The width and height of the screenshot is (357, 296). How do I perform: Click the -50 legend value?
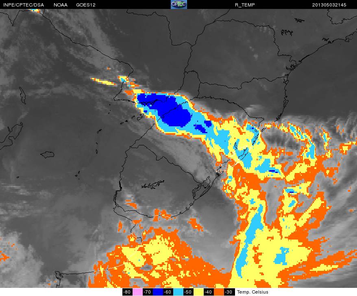(188, 292)
